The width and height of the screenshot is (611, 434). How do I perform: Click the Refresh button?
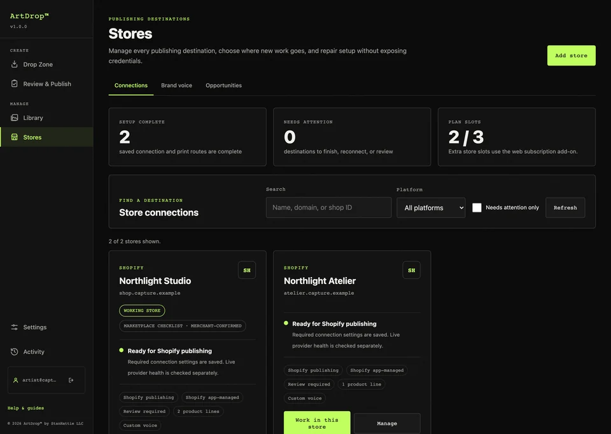[565, 208]
